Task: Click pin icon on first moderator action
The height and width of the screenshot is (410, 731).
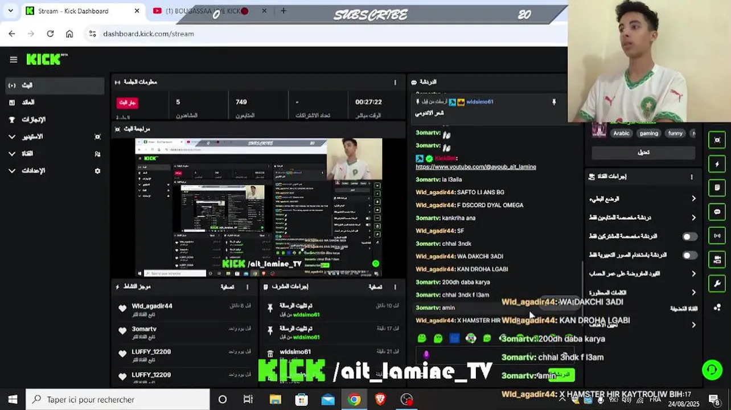Action: [x=270, y=307]
